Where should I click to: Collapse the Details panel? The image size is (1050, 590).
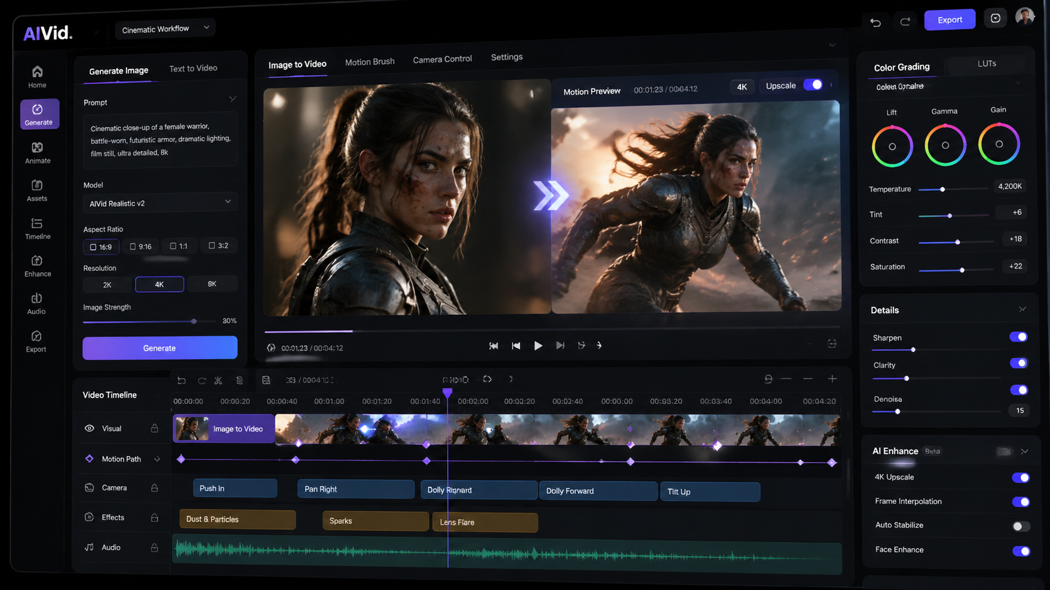click(1022, 309)
